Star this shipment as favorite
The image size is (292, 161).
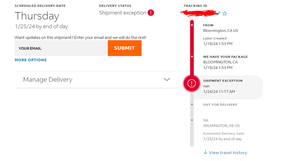[225, 14]
